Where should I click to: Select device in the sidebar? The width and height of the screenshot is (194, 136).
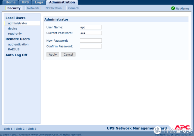[x=13, y=28]
